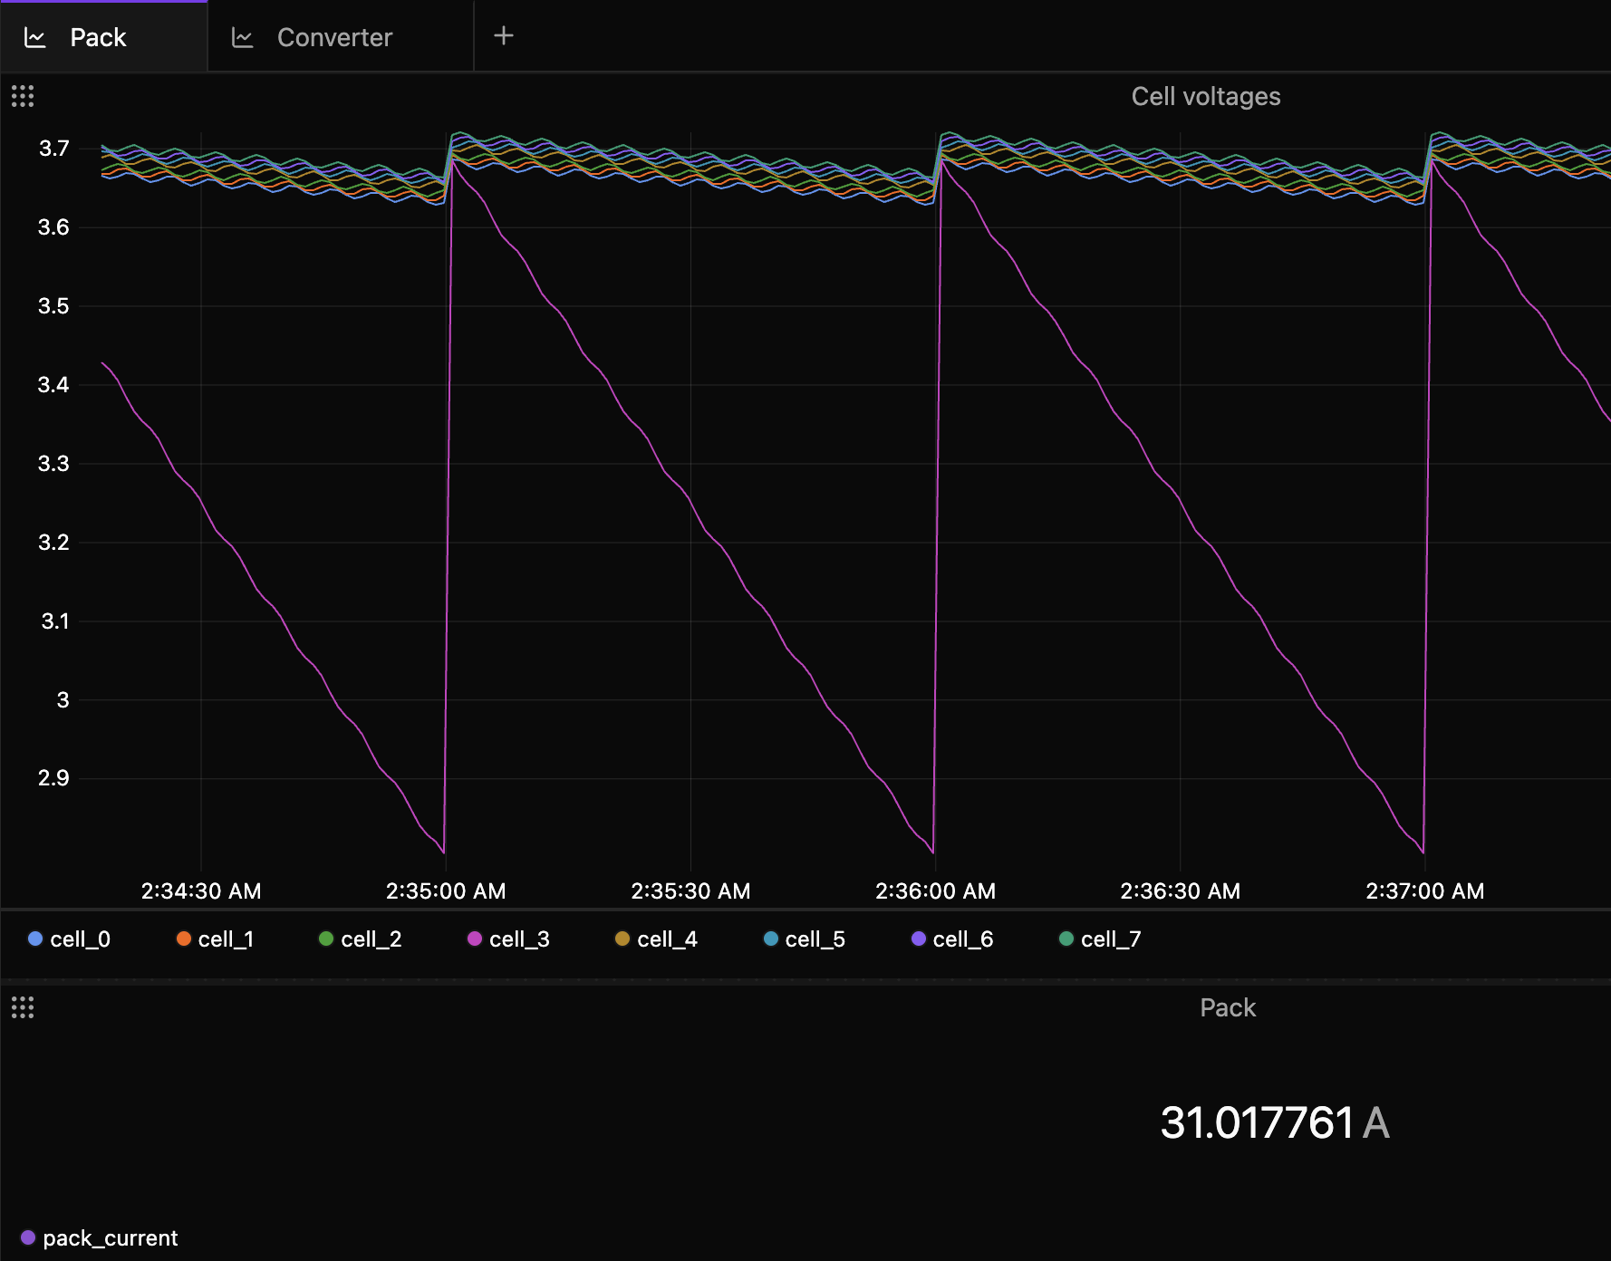Image resolution: width=1611 pixels, height=1261 pixels.
Task: Toggle cell_4 series in legend
Action: [657, 939]
